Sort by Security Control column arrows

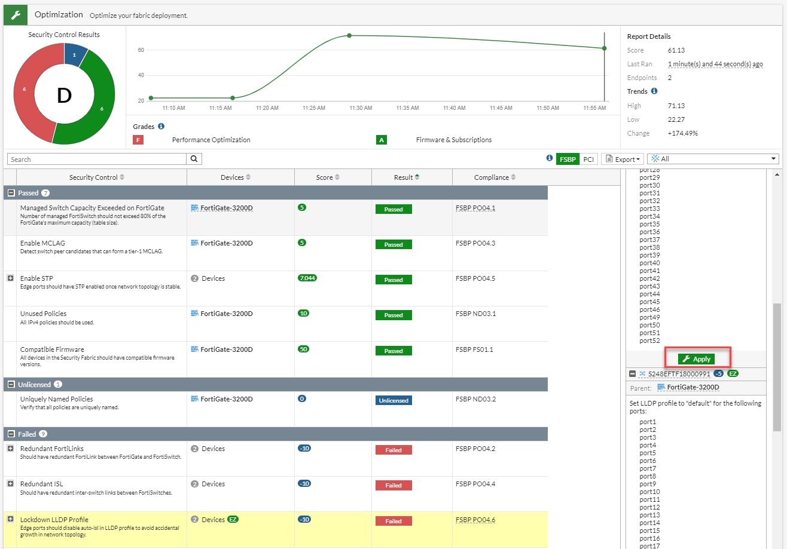(123, 177)
